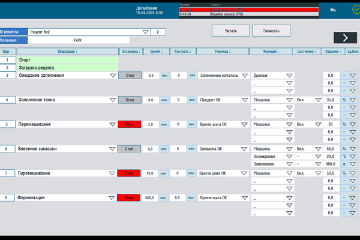Go to next page with right chevron
Screen dimensions: 360x240
tap(345, 38)
